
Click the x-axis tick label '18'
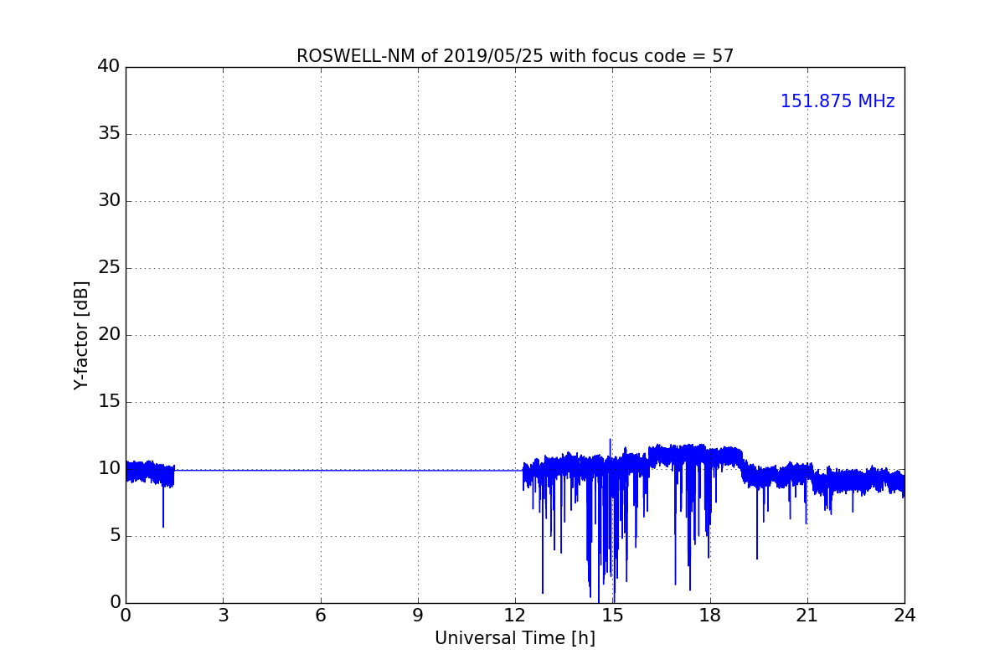[710, 616]
